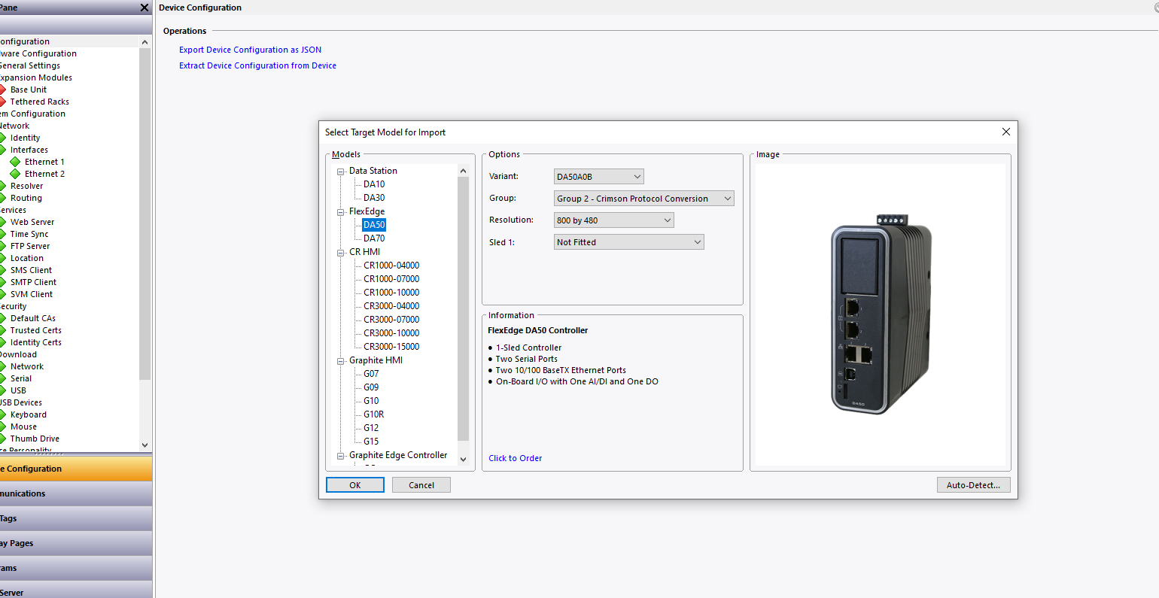Image resolution: width=1159 pixels, height=598 pixels.
Task: Select Time Sync in the navigation tree
Action: (x=29, y=234)
